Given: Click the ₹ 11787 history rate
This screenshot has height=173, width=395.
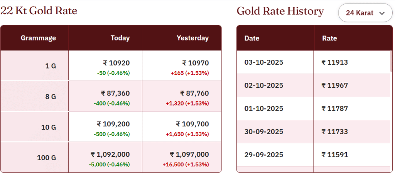Looking at the screenshot, I should [x=334, y=109].
